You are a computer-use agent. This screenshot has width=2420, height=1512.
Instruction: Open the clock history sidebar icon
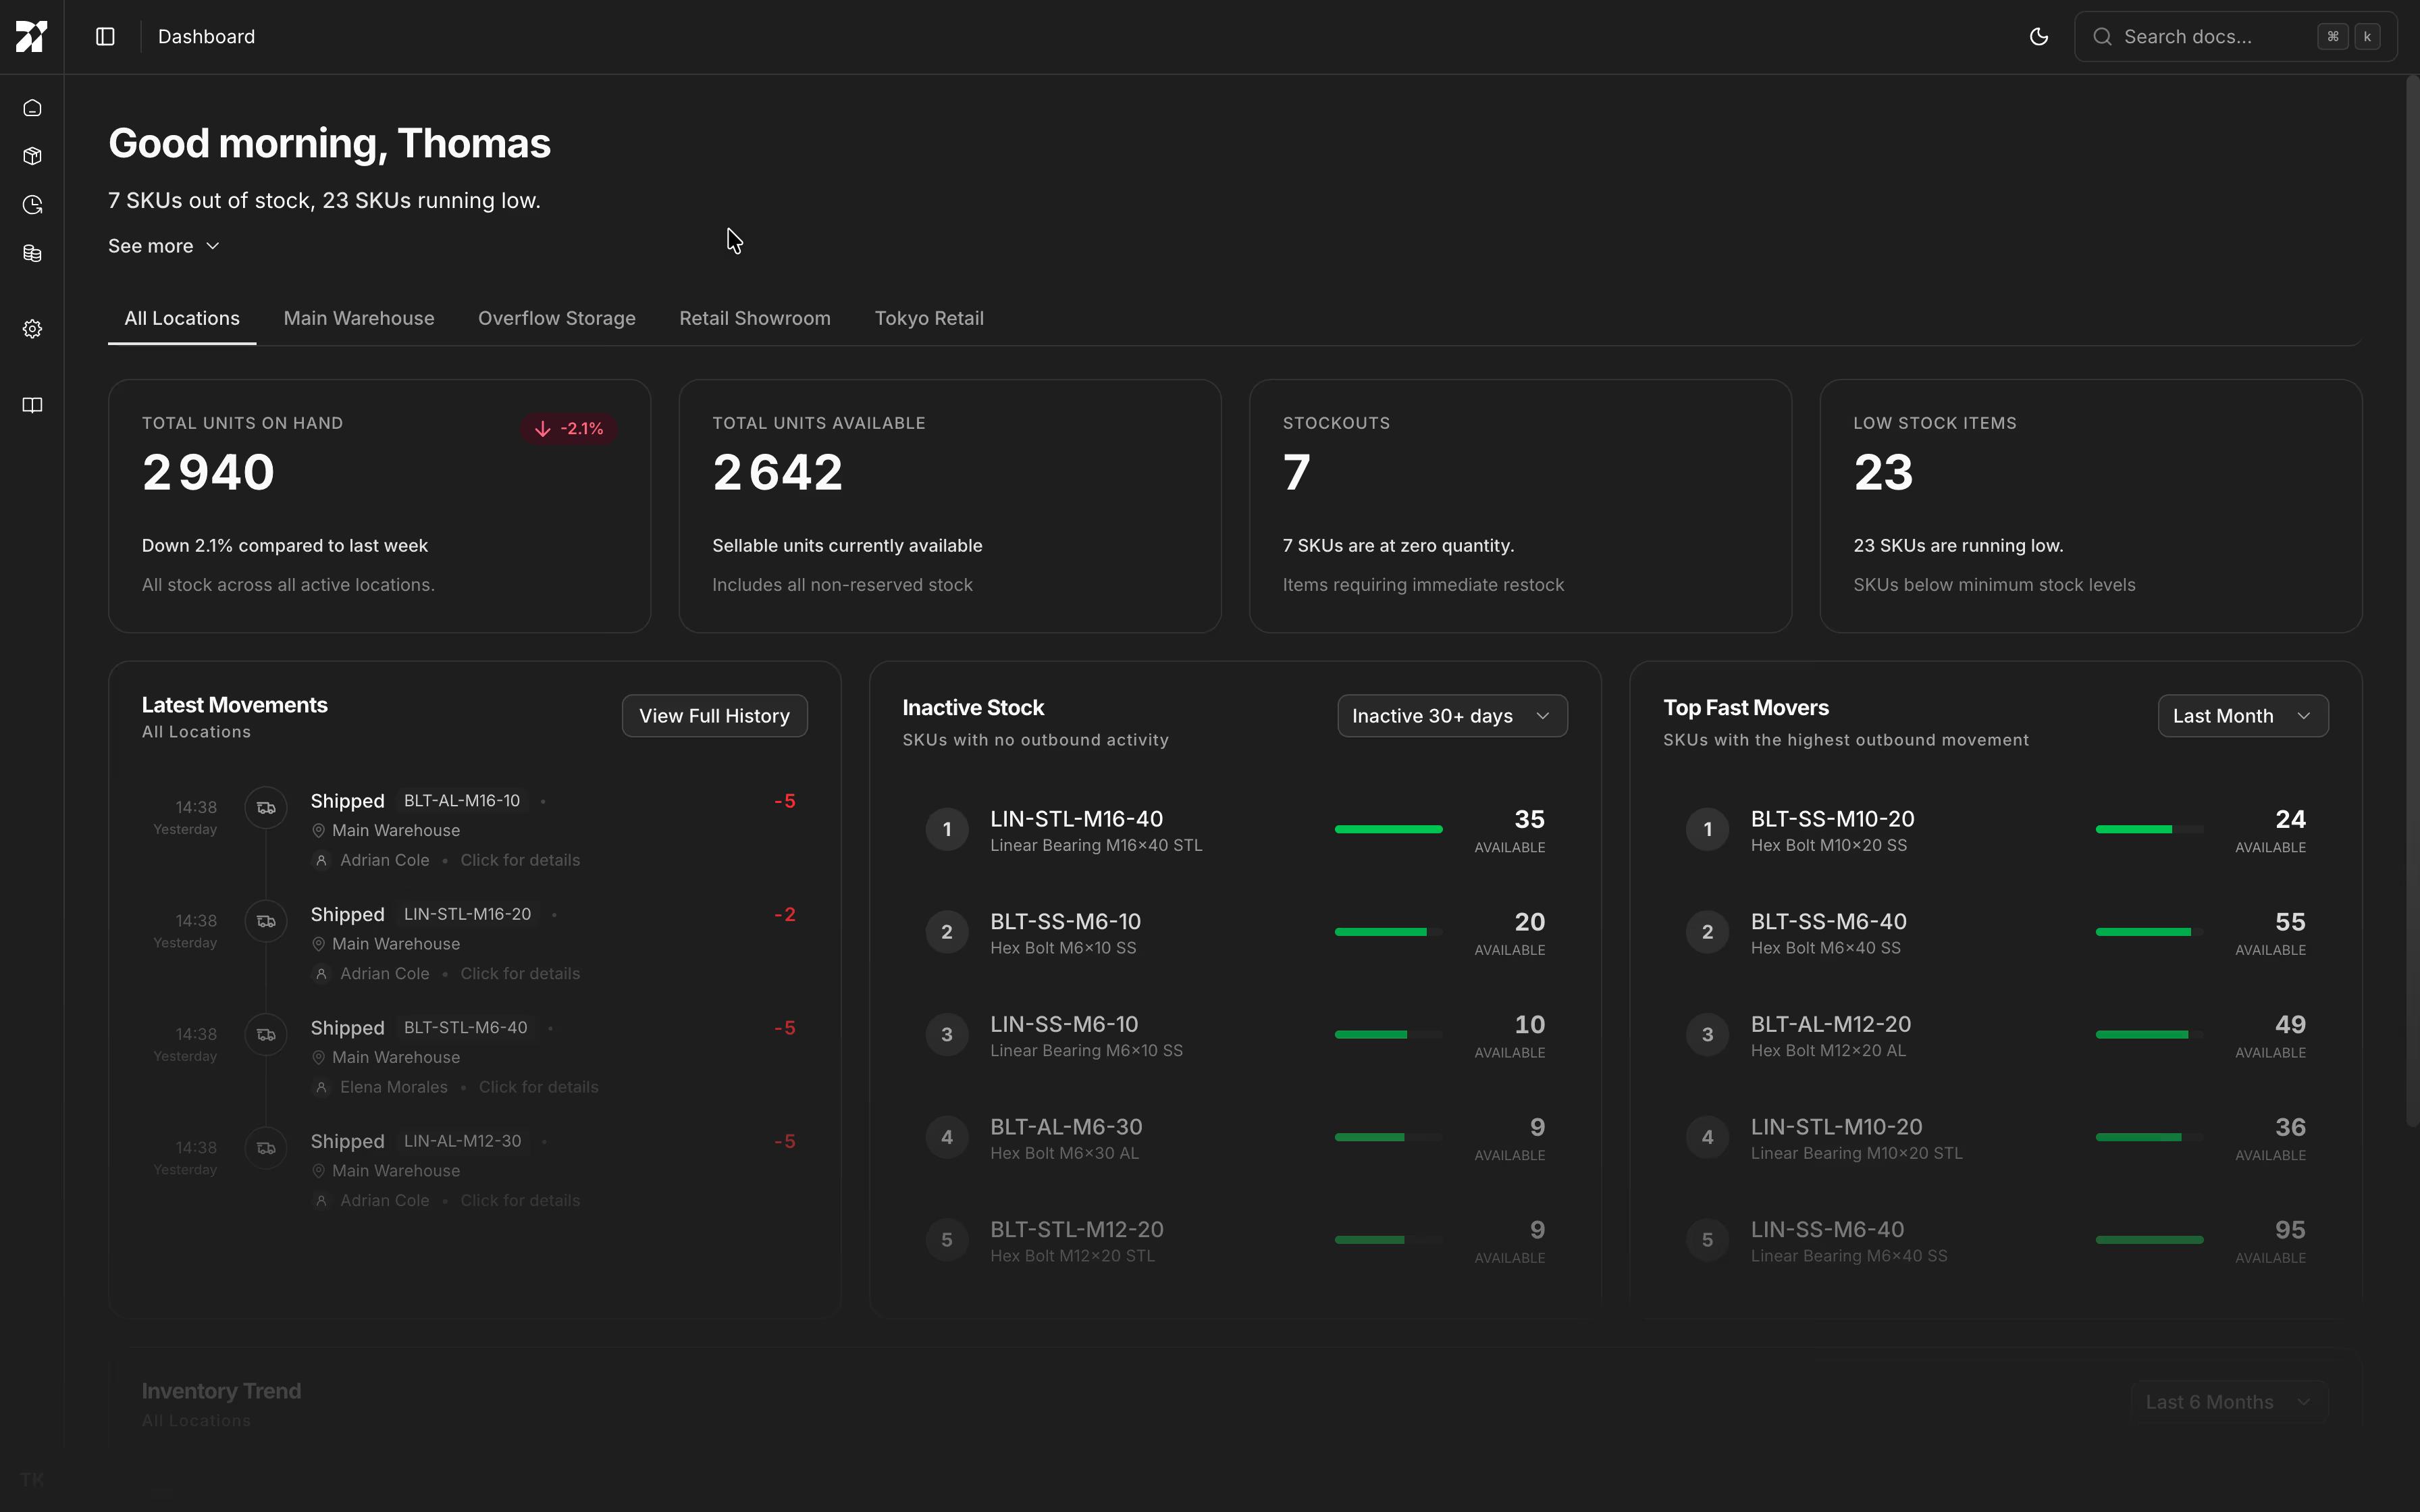tap(32, 205)
